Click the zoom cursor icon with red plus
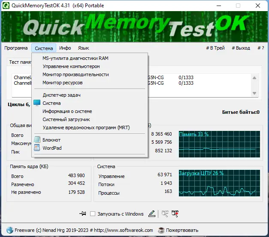The width and height of the screenshot is (269, 237). pos(175,213)
